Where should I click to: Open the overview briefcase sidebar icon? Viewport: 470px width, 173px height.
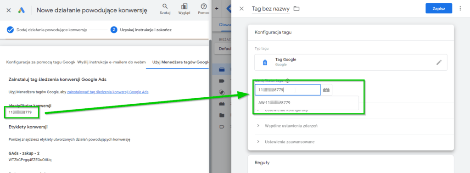click(x=222, y=70)
